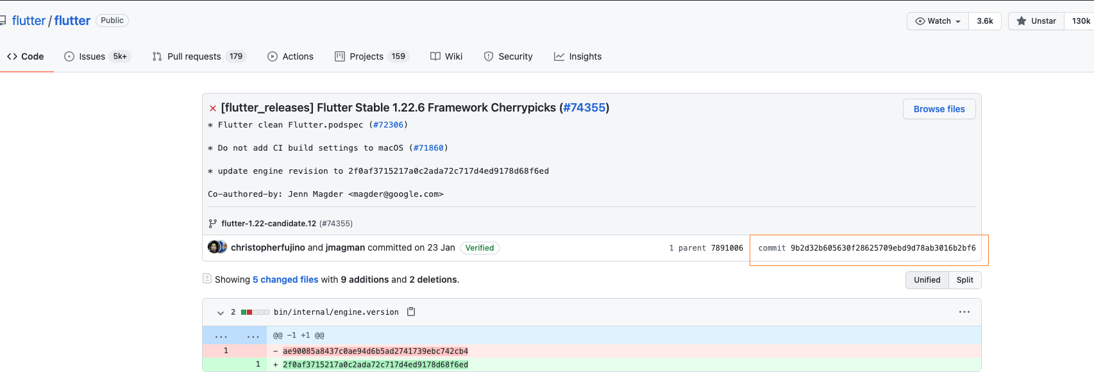1094x375 pixels.
Task: Click the Code tab angle-brackets icon
Action: coord(12,56)
